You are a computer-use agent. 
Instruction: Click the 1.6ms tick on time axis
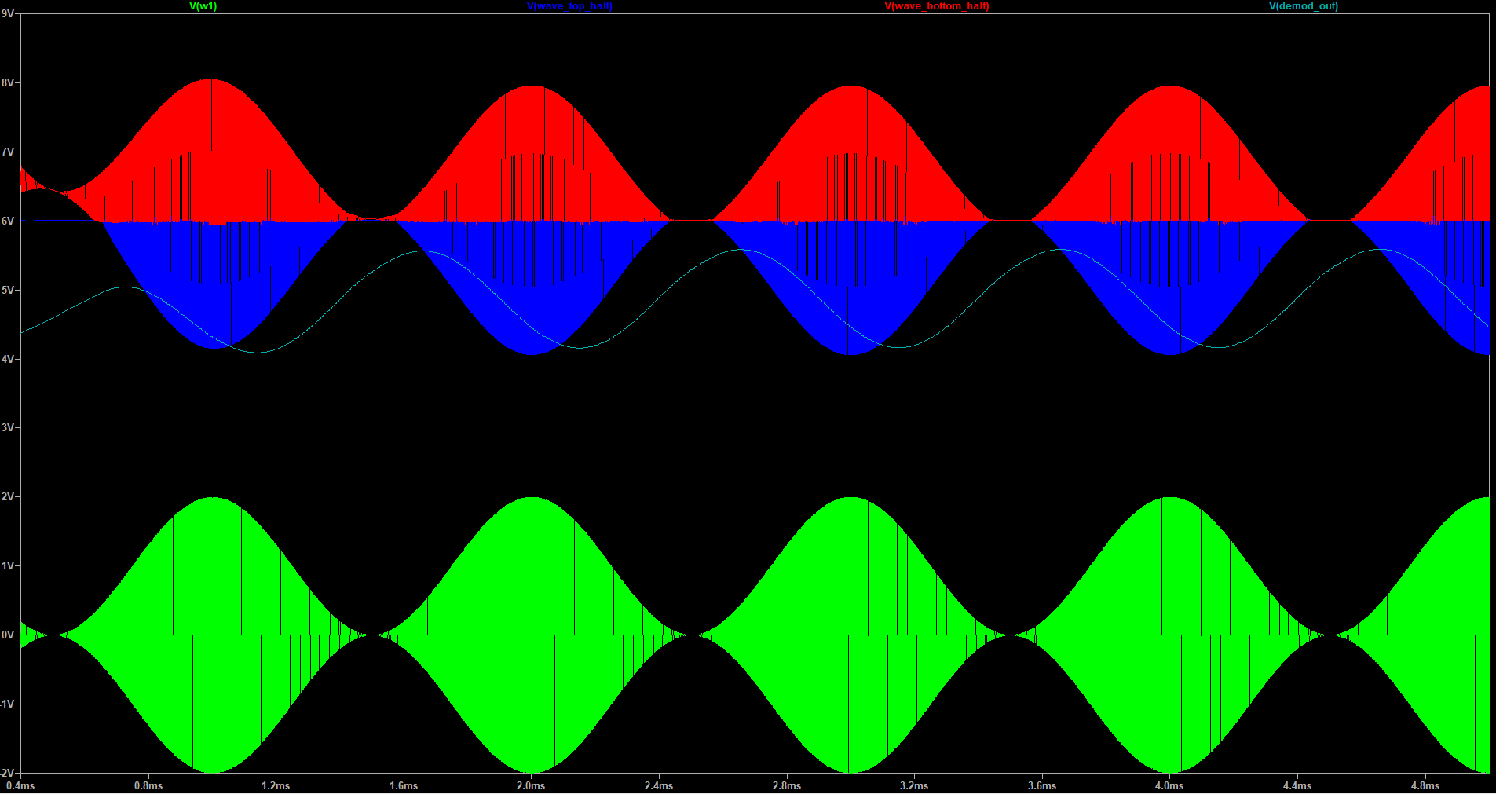point(404,785)
